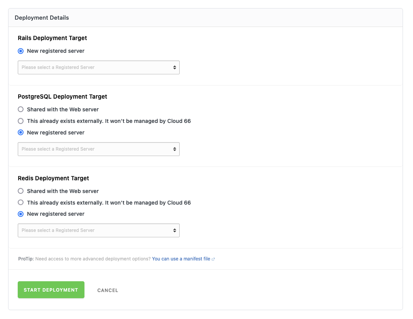Screen dimensions: 413x319
Task: Click the external link icon after manifest file
Action: coord(213,259)
